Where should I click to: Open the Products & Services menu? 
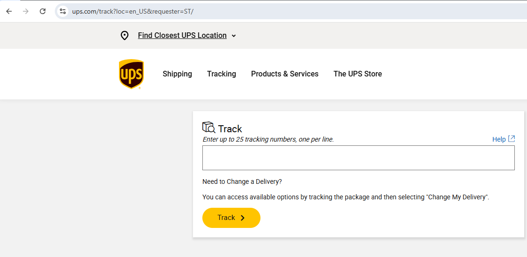click(x=285, y=74)
